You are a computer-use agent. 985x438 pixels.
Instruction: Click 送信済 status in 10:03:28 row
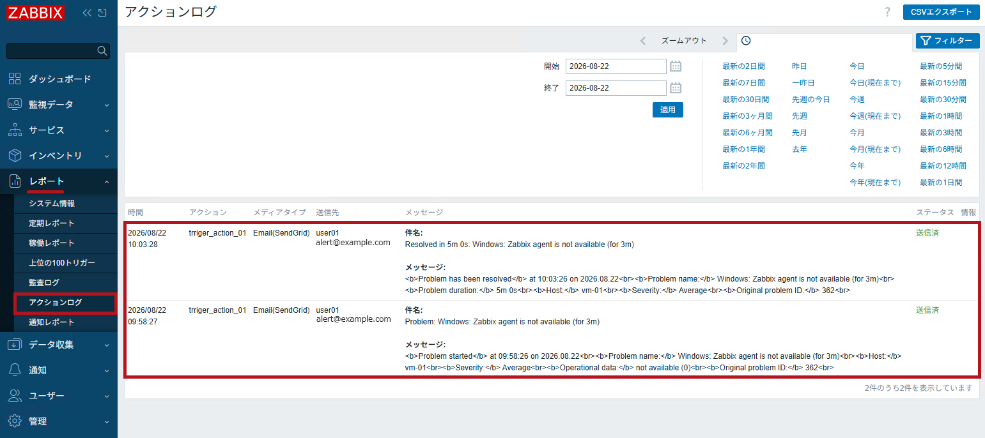pos(927,232)
